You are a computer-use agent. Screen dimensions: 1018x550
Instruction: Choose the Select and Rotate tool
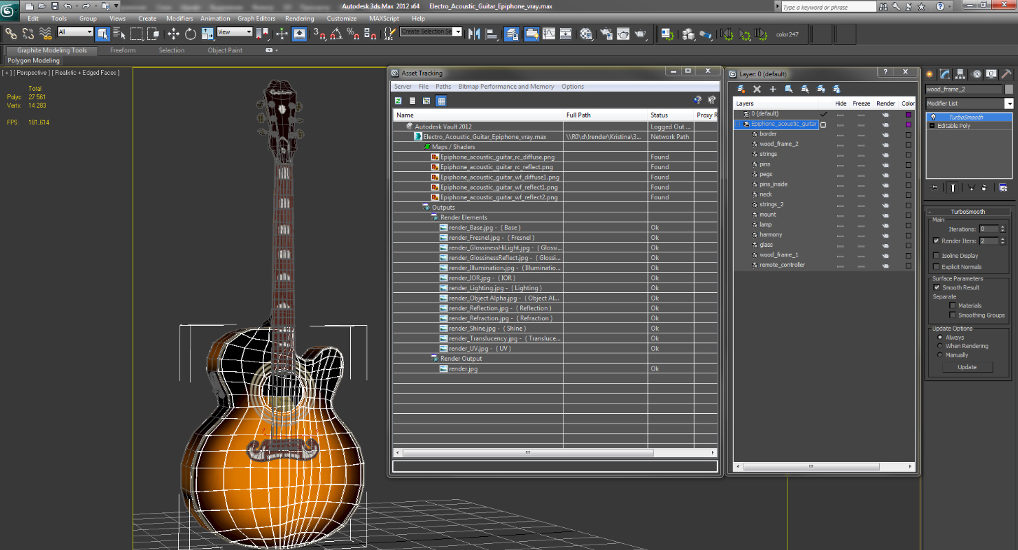coord(190,33)
